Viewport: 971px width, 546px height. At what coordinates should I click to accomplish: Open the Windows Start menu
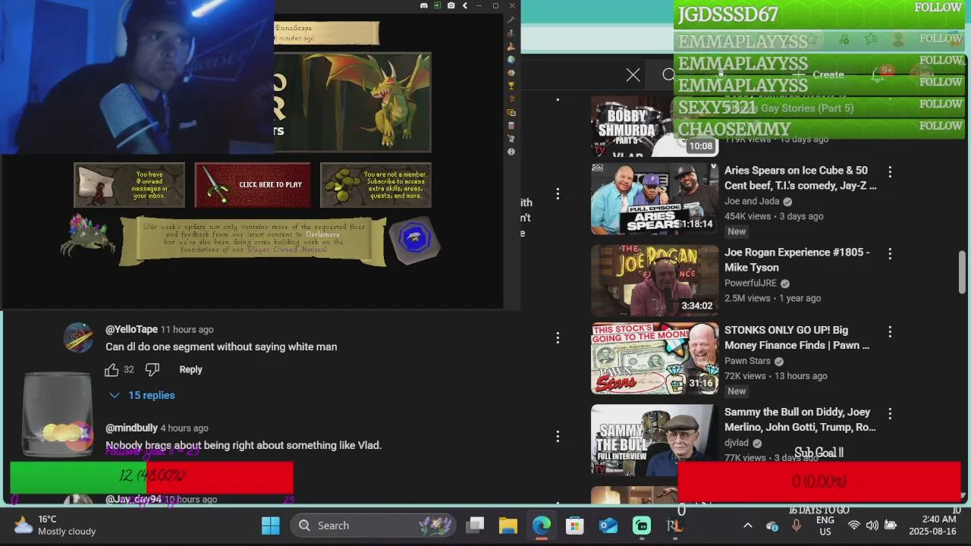click(271, 526)
